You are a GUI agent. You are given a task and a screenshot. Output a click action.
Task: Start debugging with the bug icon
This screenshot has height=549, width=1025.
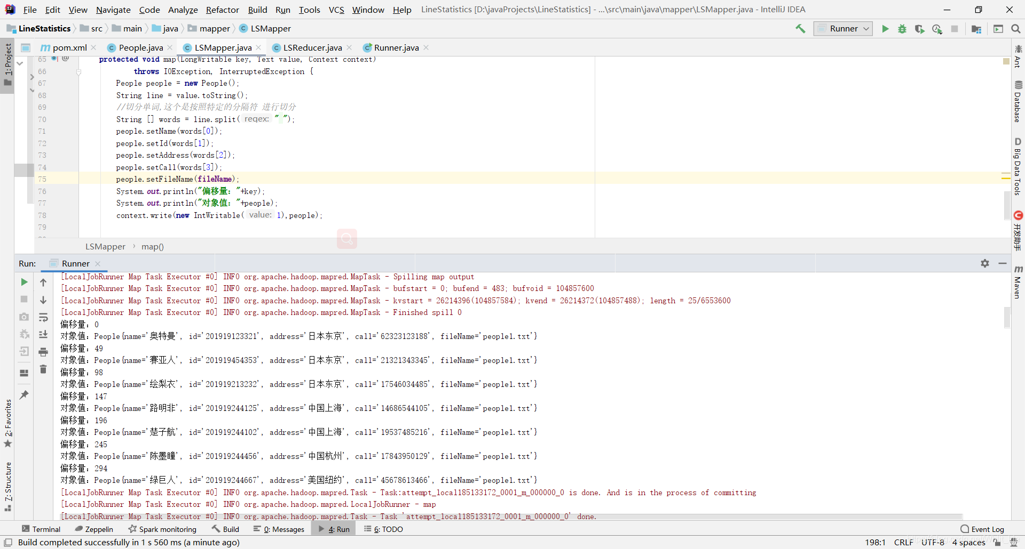pyautogui.click(x=902, y=29)
